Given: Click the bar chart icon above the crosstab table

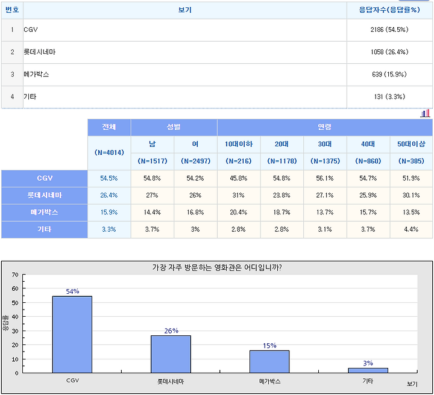Looking at the screenshot, I should coord(425,113).
